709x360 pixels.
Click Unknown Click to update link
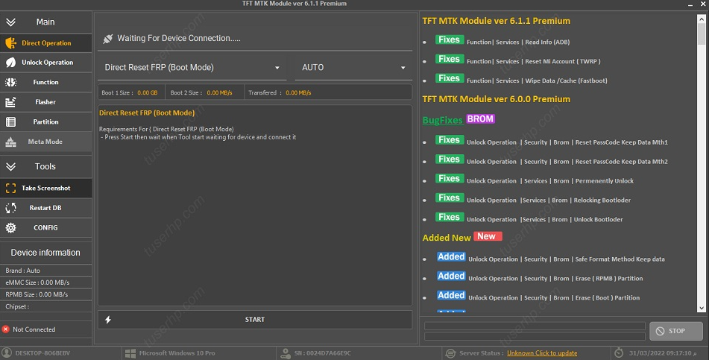pos(542,353)
